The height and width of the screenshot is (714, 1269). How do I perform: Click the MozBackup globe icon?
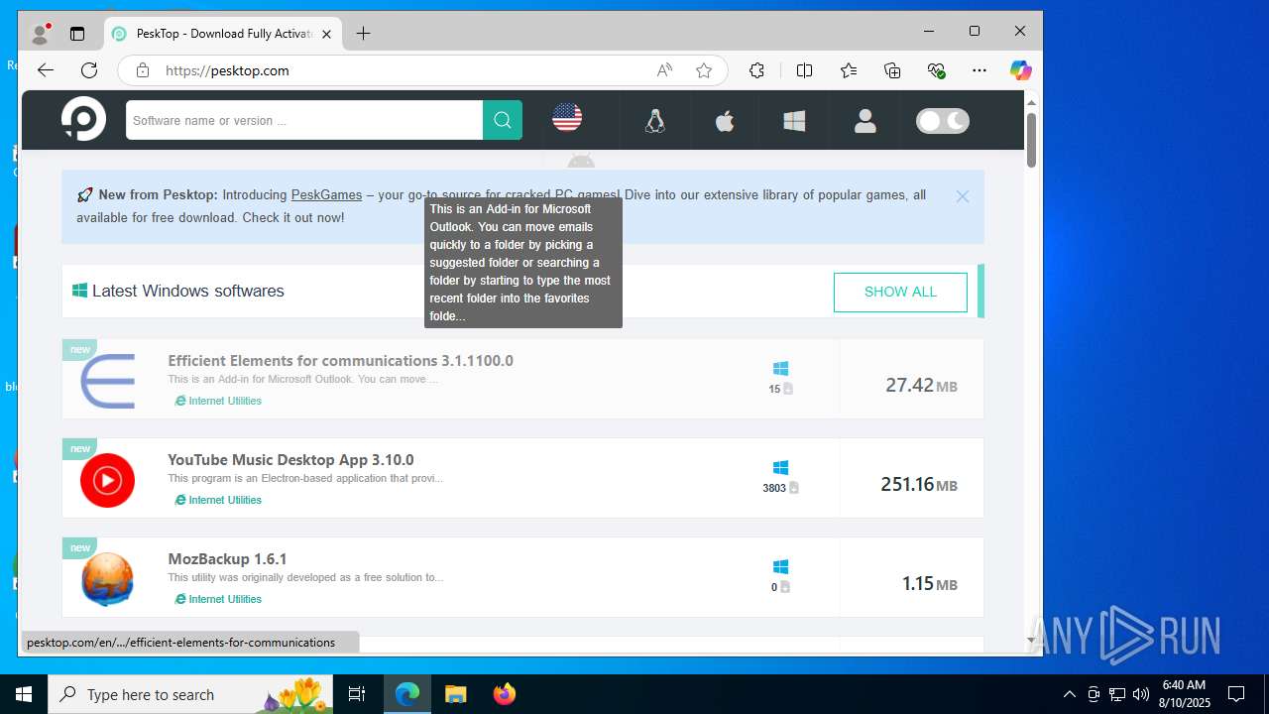coord(107,579)
